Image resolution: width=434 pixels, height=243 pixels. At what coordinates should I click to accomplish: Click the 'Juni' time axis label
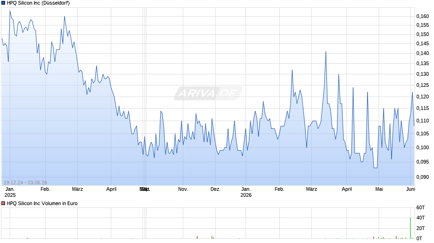pos(411,189)
